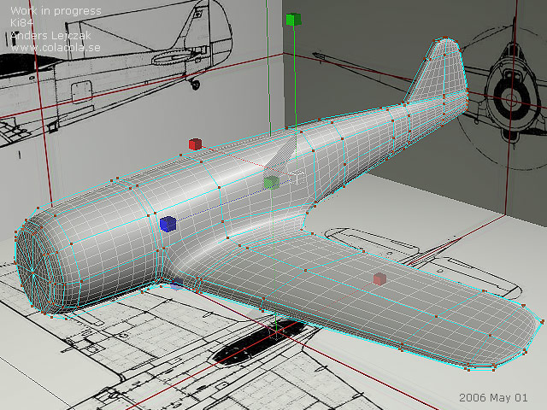Click the "Work in progress" text
Viewport: 547px width, 410px height.
(x=56, y=11)
